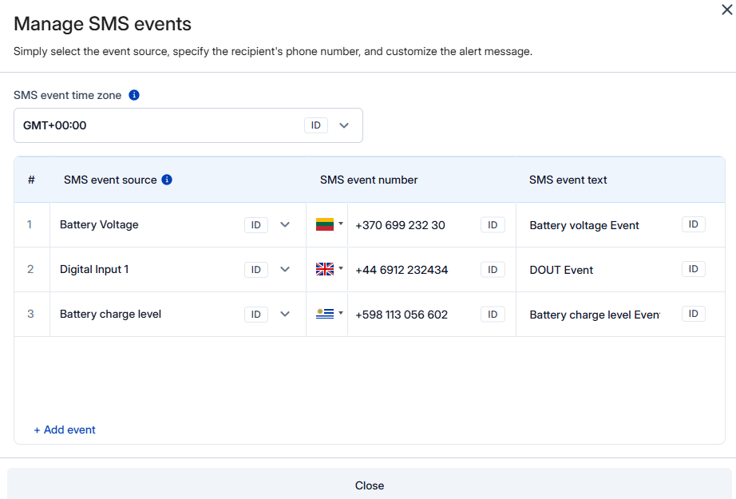Click ID badge beside DOUT Event text
The image size is (736, 499).
693,269
